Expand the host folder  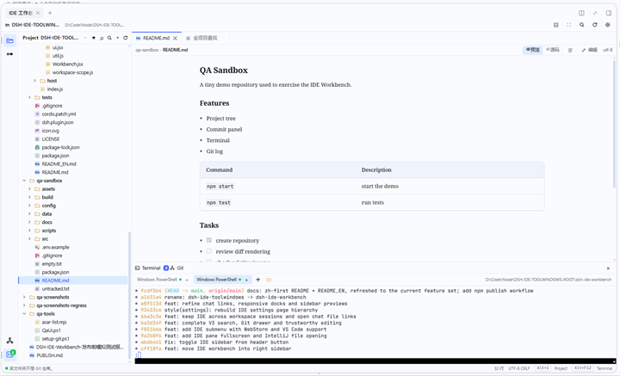click(x=34, y=81)
